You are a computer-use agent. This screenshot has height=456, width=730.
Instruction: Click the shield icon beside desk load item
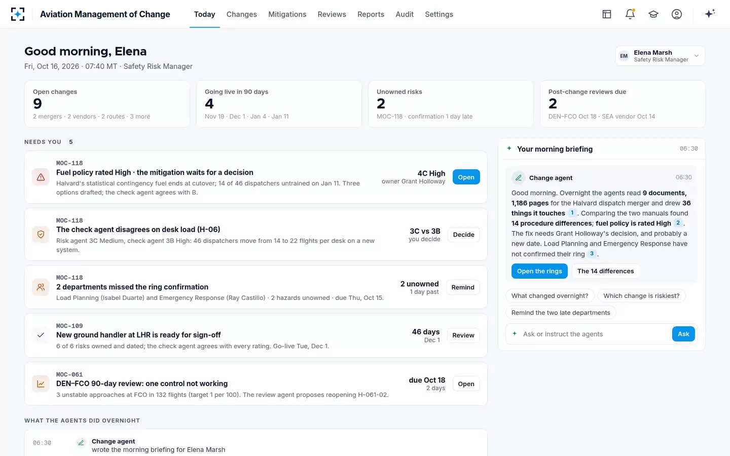point(41,235)
